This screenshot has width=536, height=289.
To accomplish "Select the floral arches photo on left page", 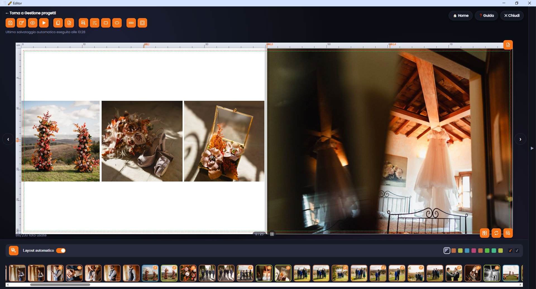I will pos(61,141).
